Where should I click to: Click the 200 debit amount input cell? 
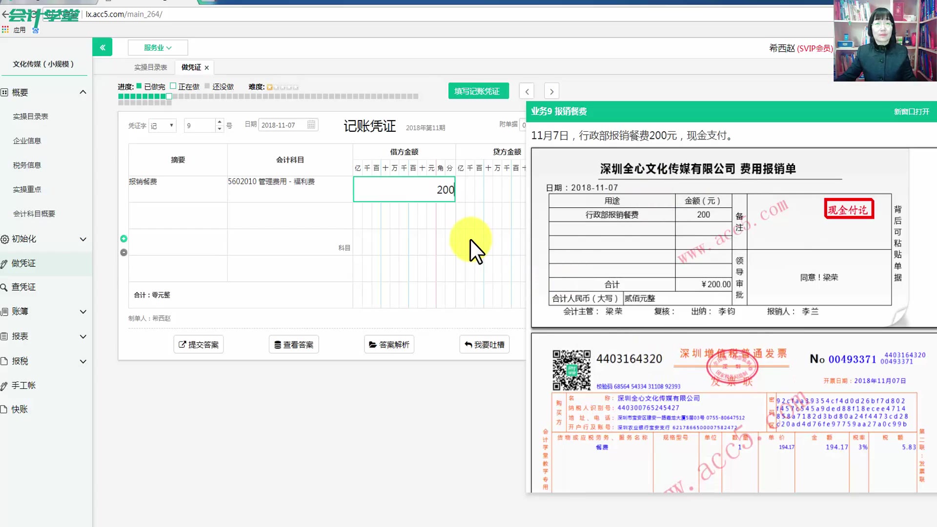[x=404, y=189]
